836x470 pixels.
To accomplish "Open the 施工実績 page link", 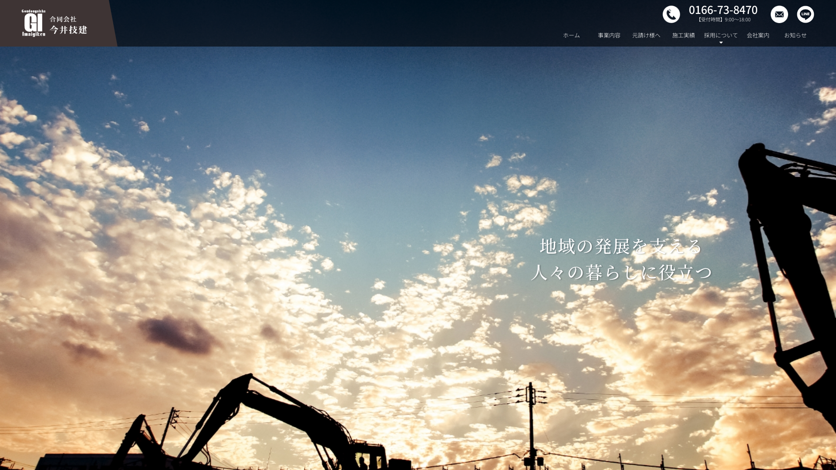I will (683, 35).
